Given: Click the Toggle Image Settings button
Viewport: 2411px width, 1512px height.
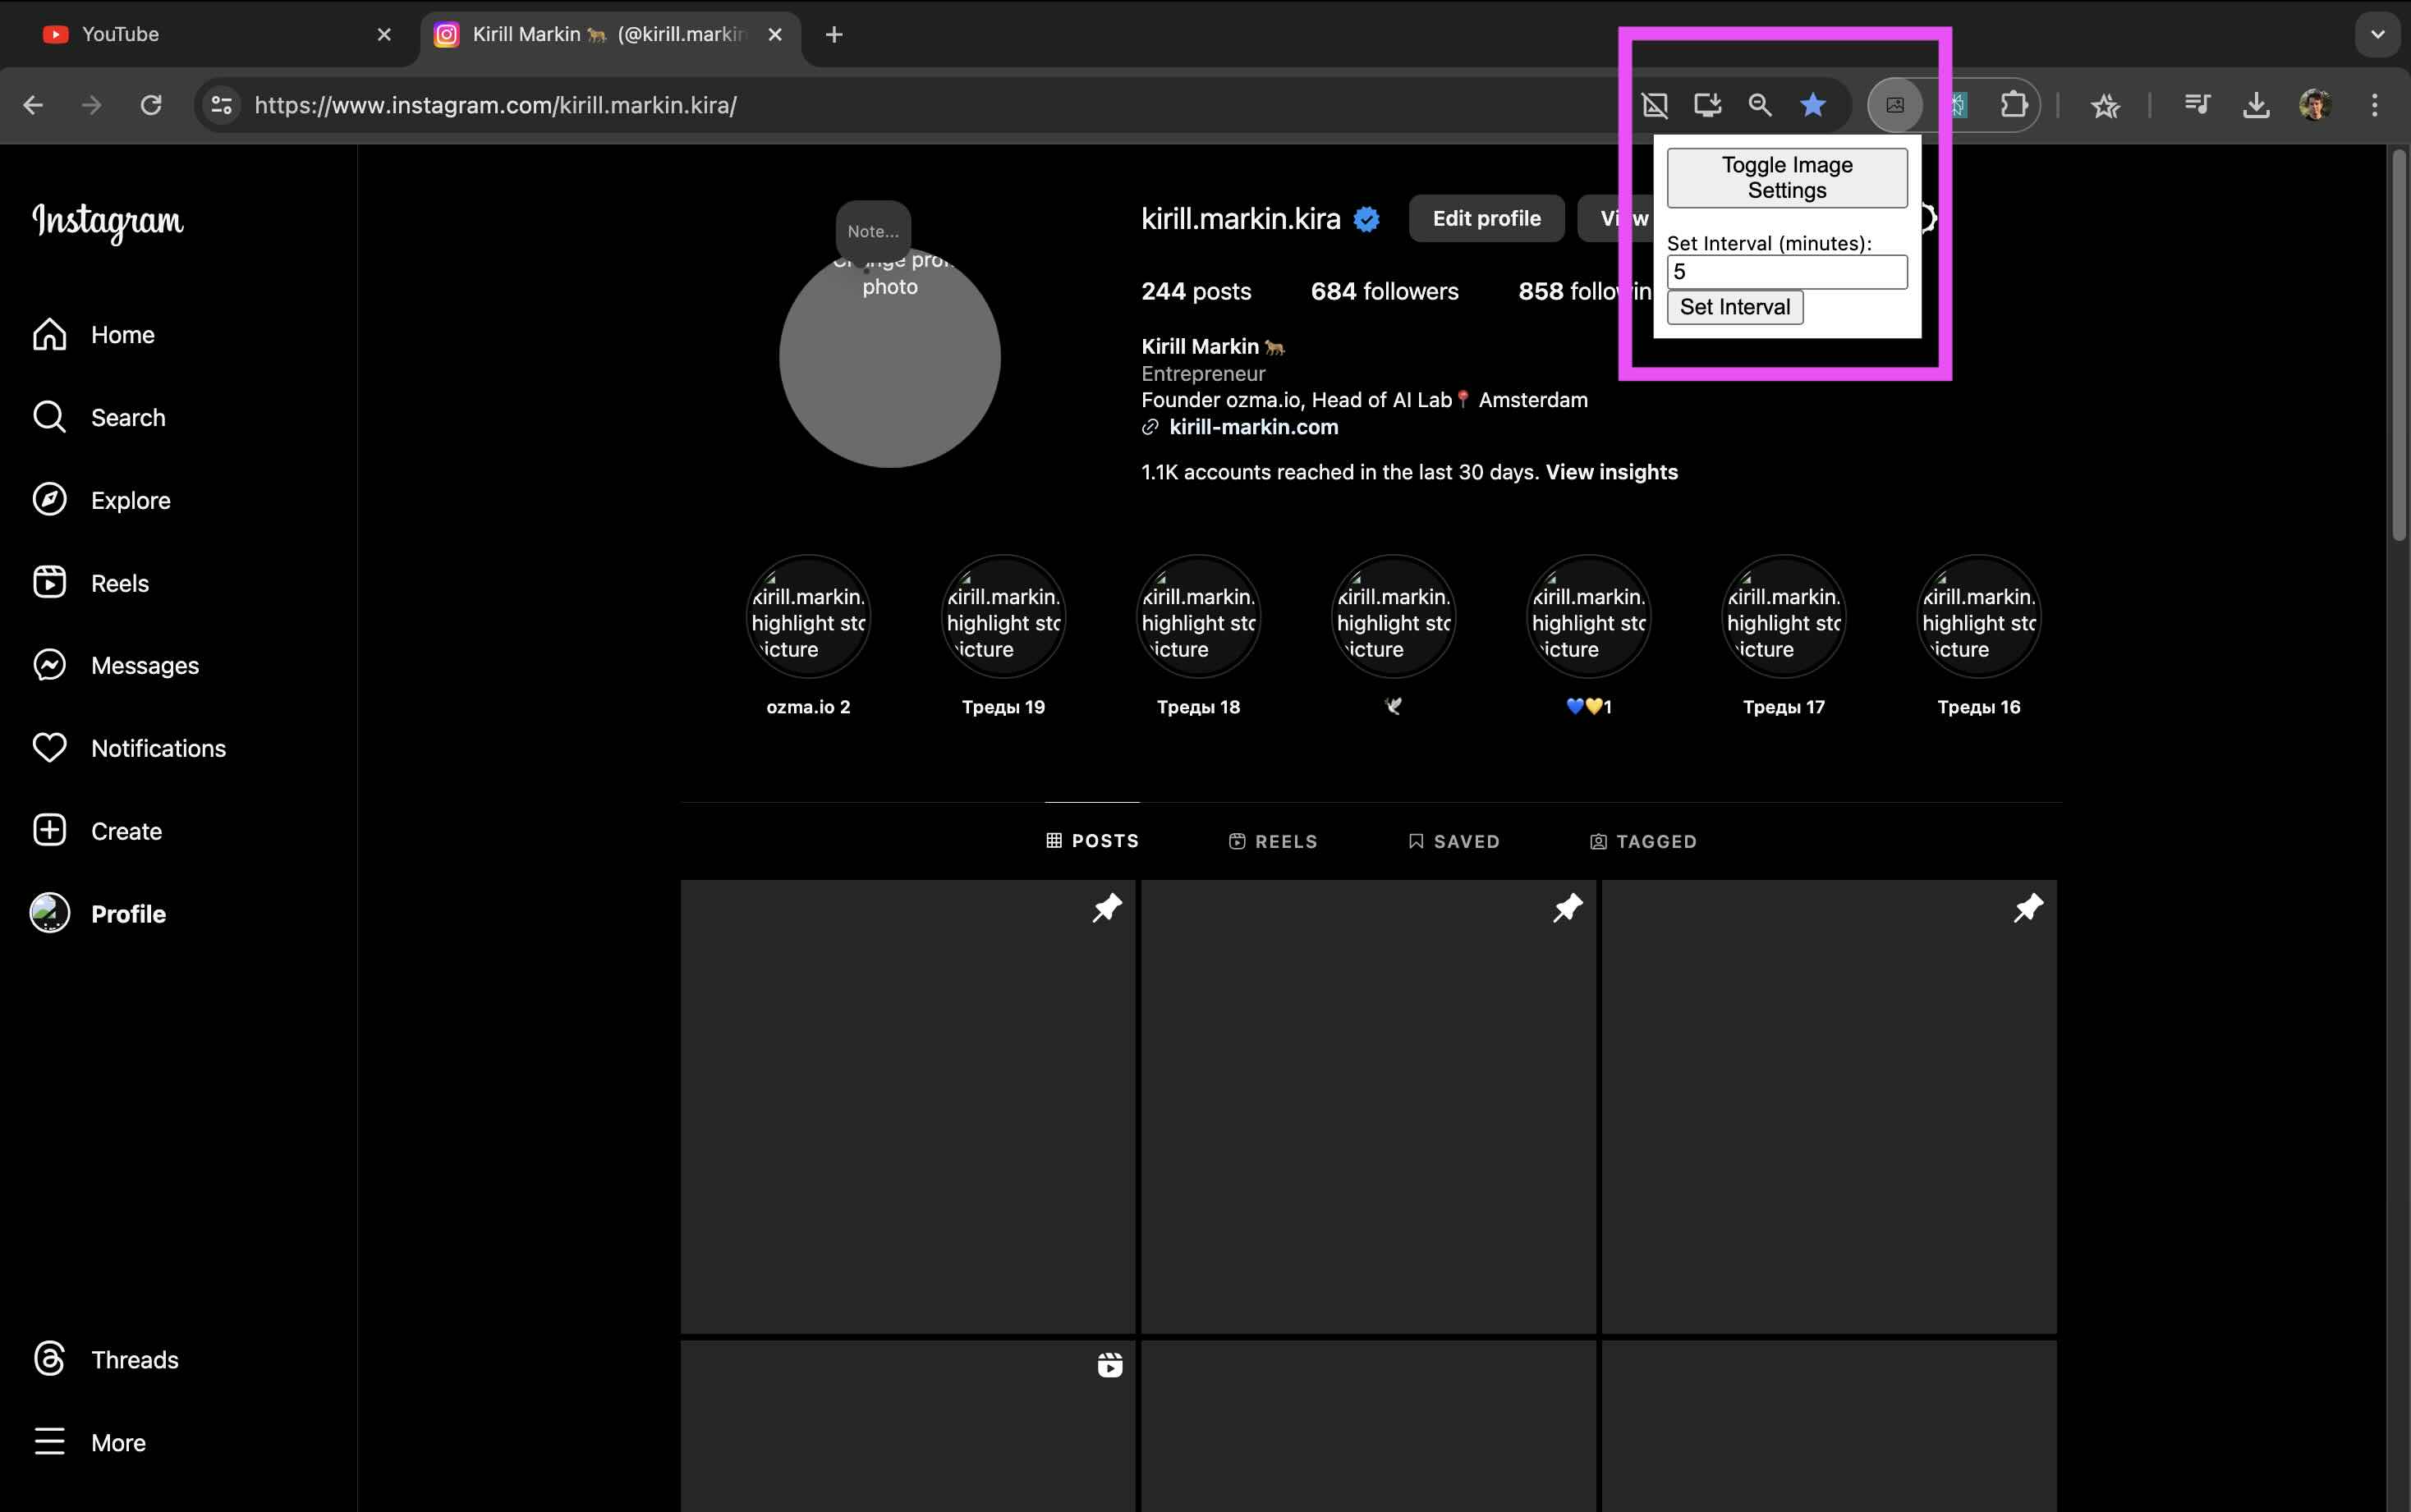Looking at the screenshot, I should pyautogui.click(x=1787, y=178).
